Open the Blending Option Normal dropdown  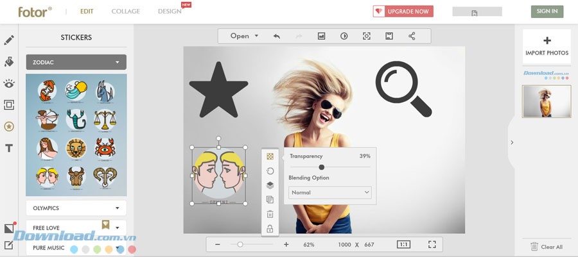(x=330, y=192)
